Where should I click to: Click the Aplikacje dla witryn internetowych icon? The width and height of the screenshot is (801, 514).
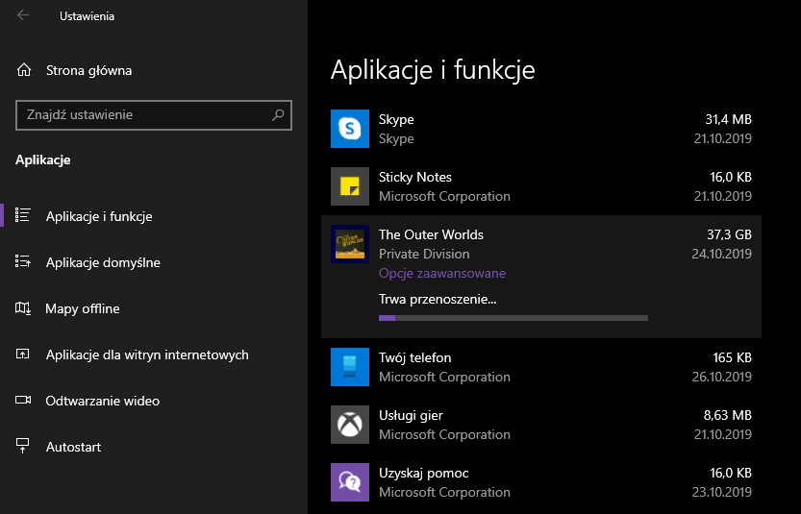coord(23,355)
